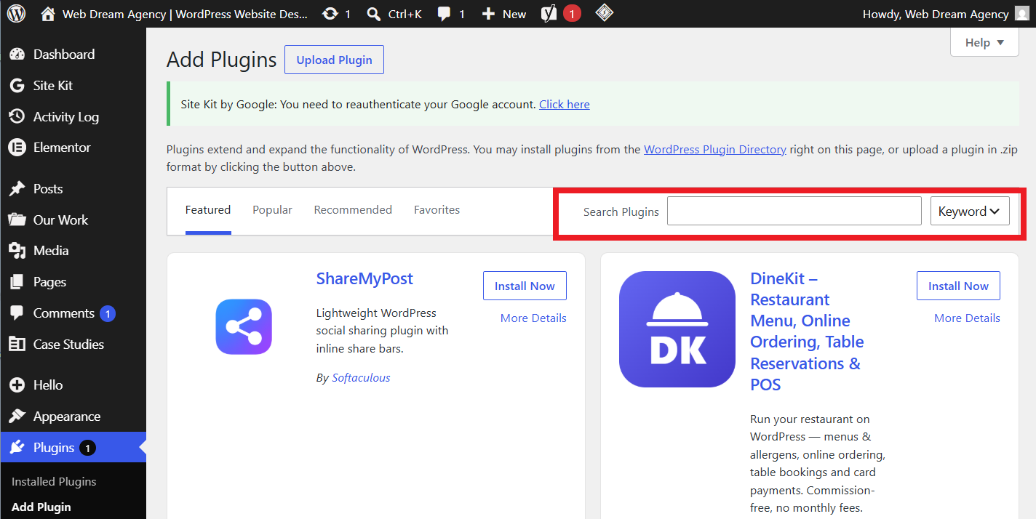Open the WordPress Plugin Directory link
The image size is (1036, 519).
(x=715, y=150)
